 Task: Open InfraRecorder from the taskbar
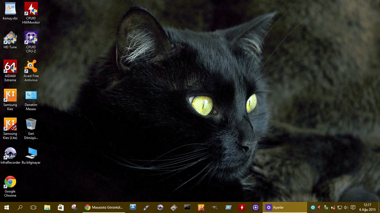coord(160,207)
